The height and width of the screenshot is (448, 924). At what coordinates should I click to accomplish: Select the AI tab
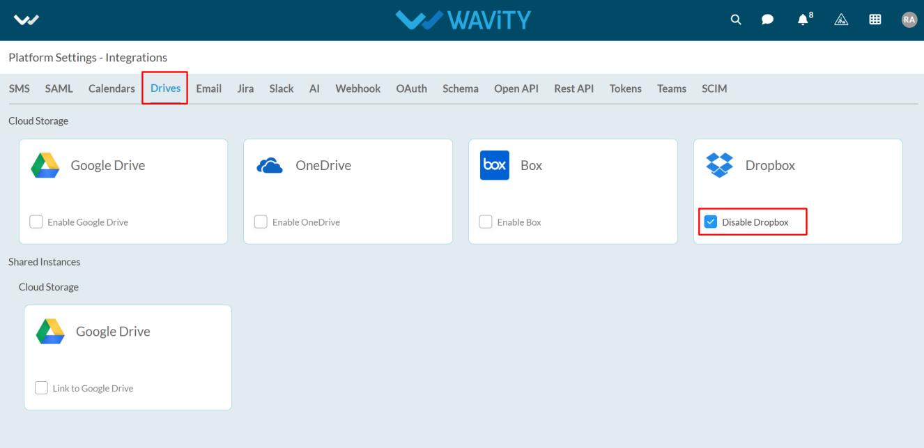(314, 88)
